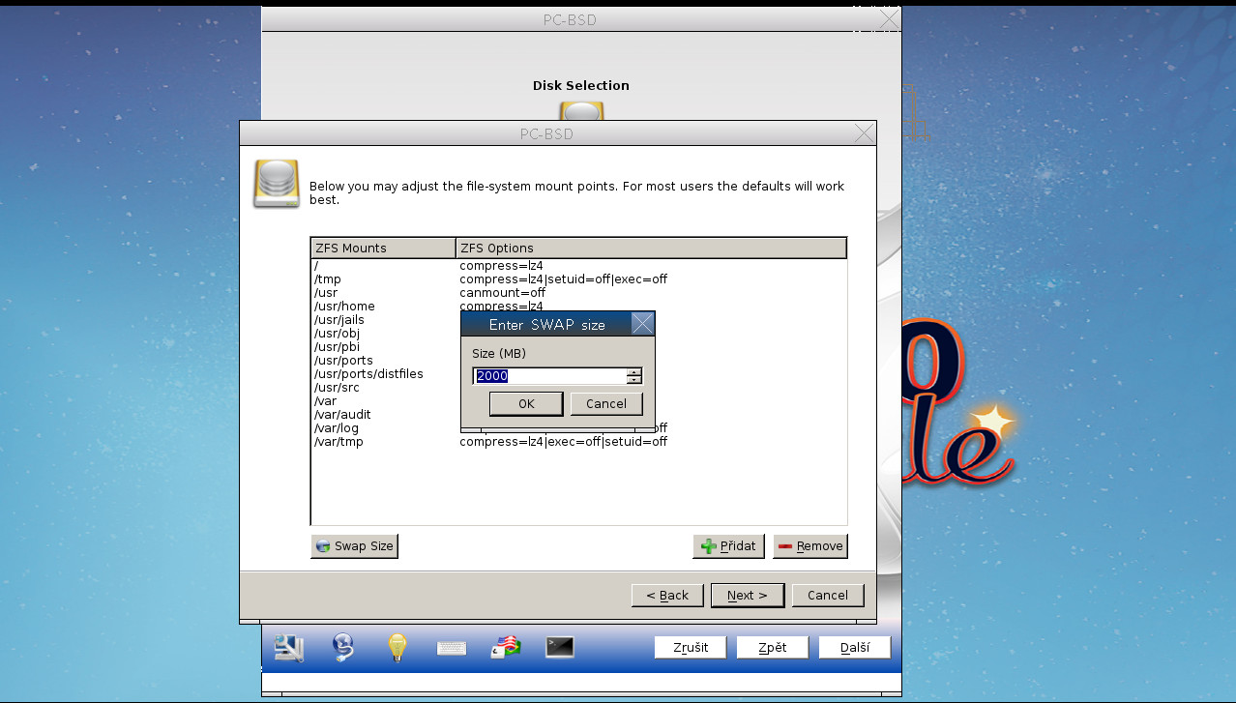This screenshot has height=703, width=1236.
Task: Increase swap size using the up stepper arrow
Action: 633,371
